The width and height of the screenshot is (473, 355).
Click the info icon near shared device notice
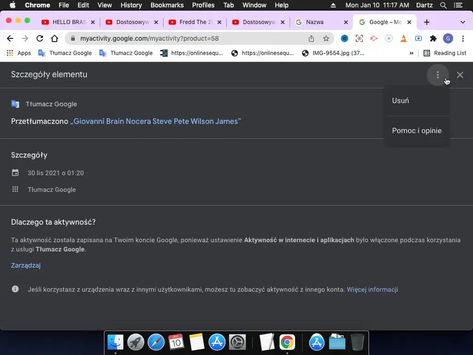pos(15,289)
